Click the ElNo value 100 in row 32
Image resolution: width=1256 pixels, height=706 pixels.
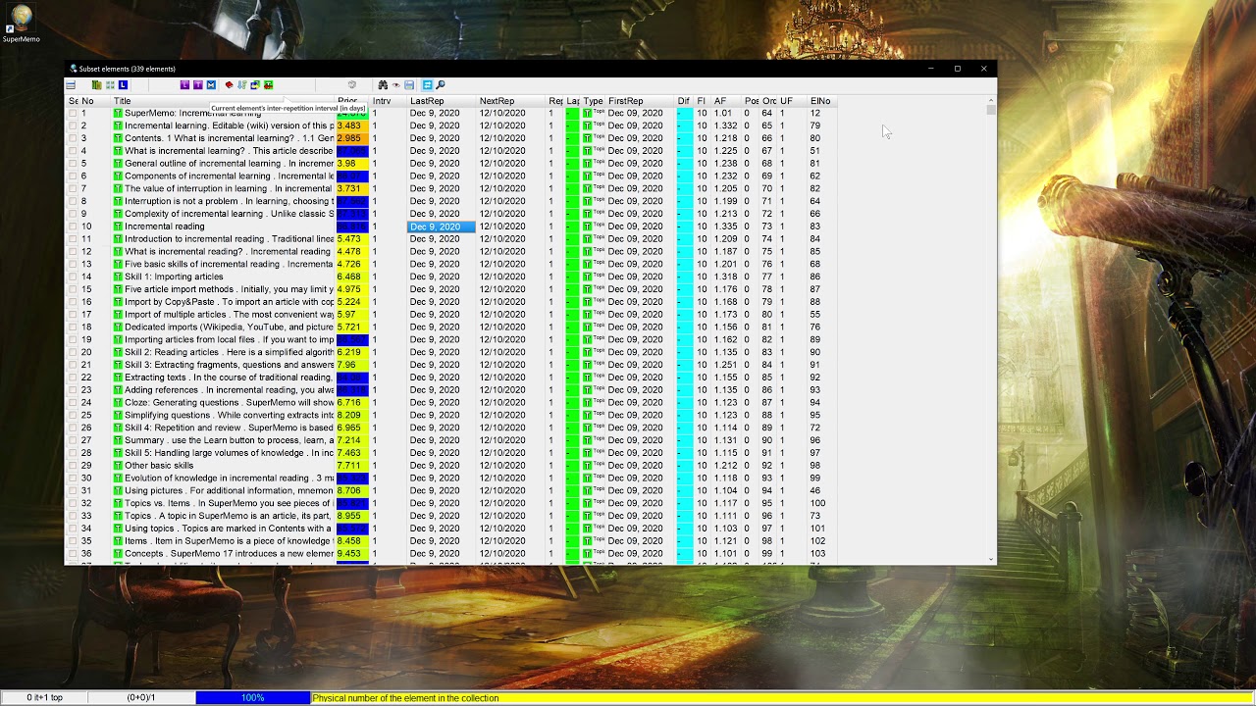[x=817, y=503]
